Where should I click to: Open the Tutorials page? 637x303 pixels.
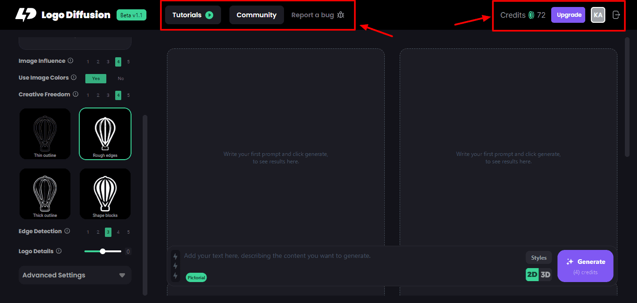193,15
